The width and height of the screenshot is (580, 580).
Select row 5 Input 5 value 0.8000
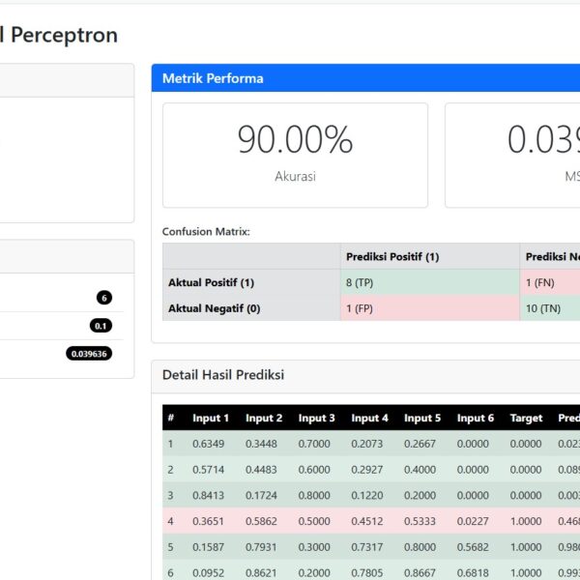[x=420, y=547]
